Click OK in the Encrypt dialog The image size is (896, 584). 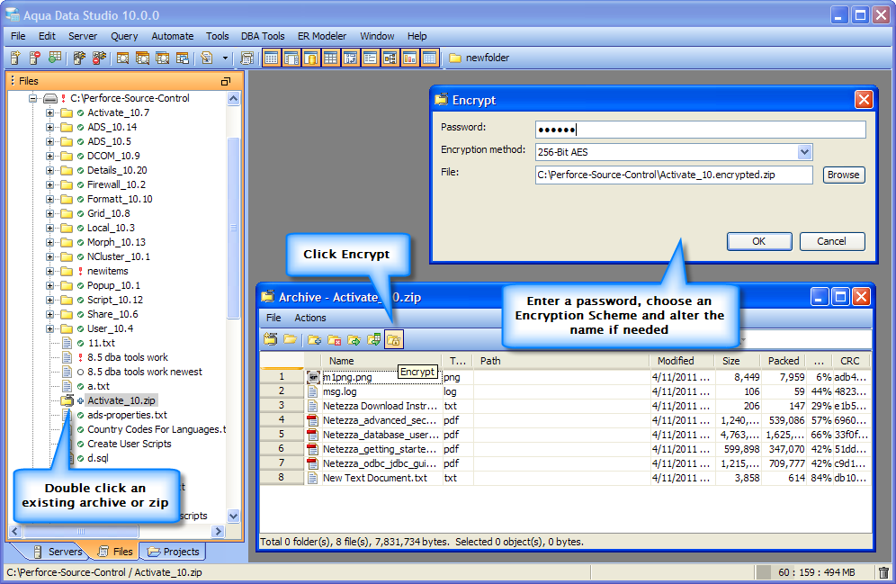[x=759, y=241]
